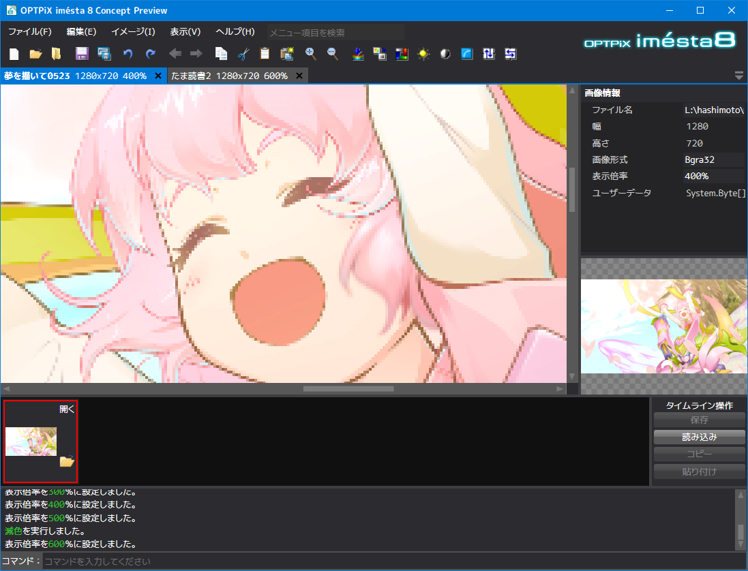The height and width of the screenshot is (571, 748).
Task: Click the 貼り付け timeline button
Action: (700, 472)
